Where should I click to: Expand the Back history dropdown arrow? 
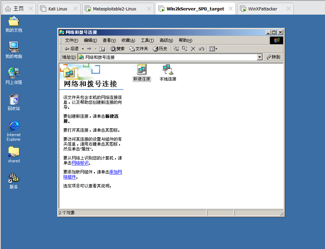pos(83,49)
